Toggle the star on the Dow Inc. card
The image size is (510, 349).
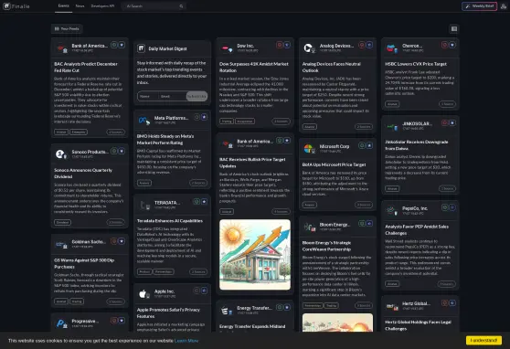pos(287,45)
